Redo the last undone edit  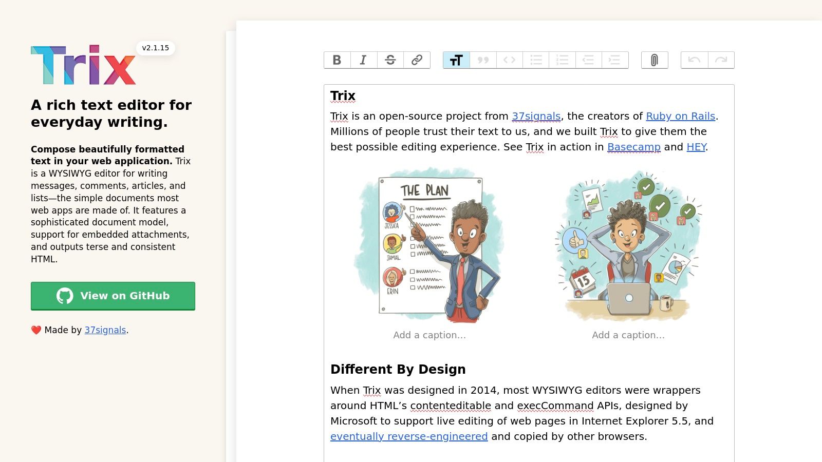click(x=721, y=60)
